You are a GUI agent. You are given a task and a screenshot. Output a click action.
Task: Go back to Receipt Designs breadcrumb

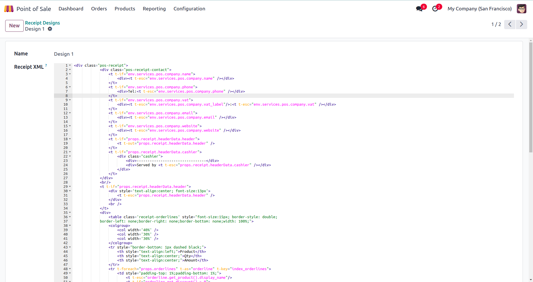tap(42, 23)
